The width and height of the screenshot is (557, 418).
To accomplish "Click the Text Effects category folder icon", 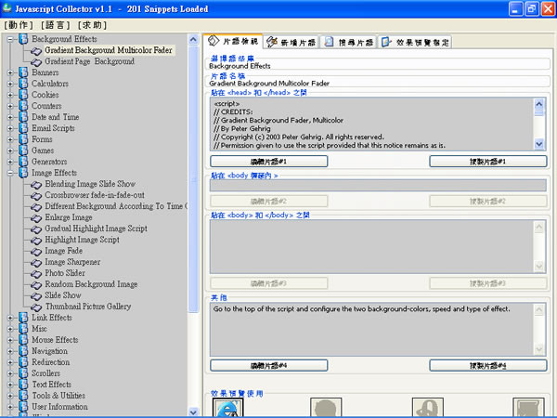I will pyautogui.click(x=23, y=385).
